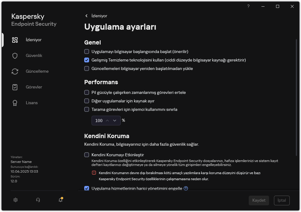The image size is (301, 212).
Task: Enable Kendini Korumayı Etkinleştir
Action: click(x=87, y=155)
